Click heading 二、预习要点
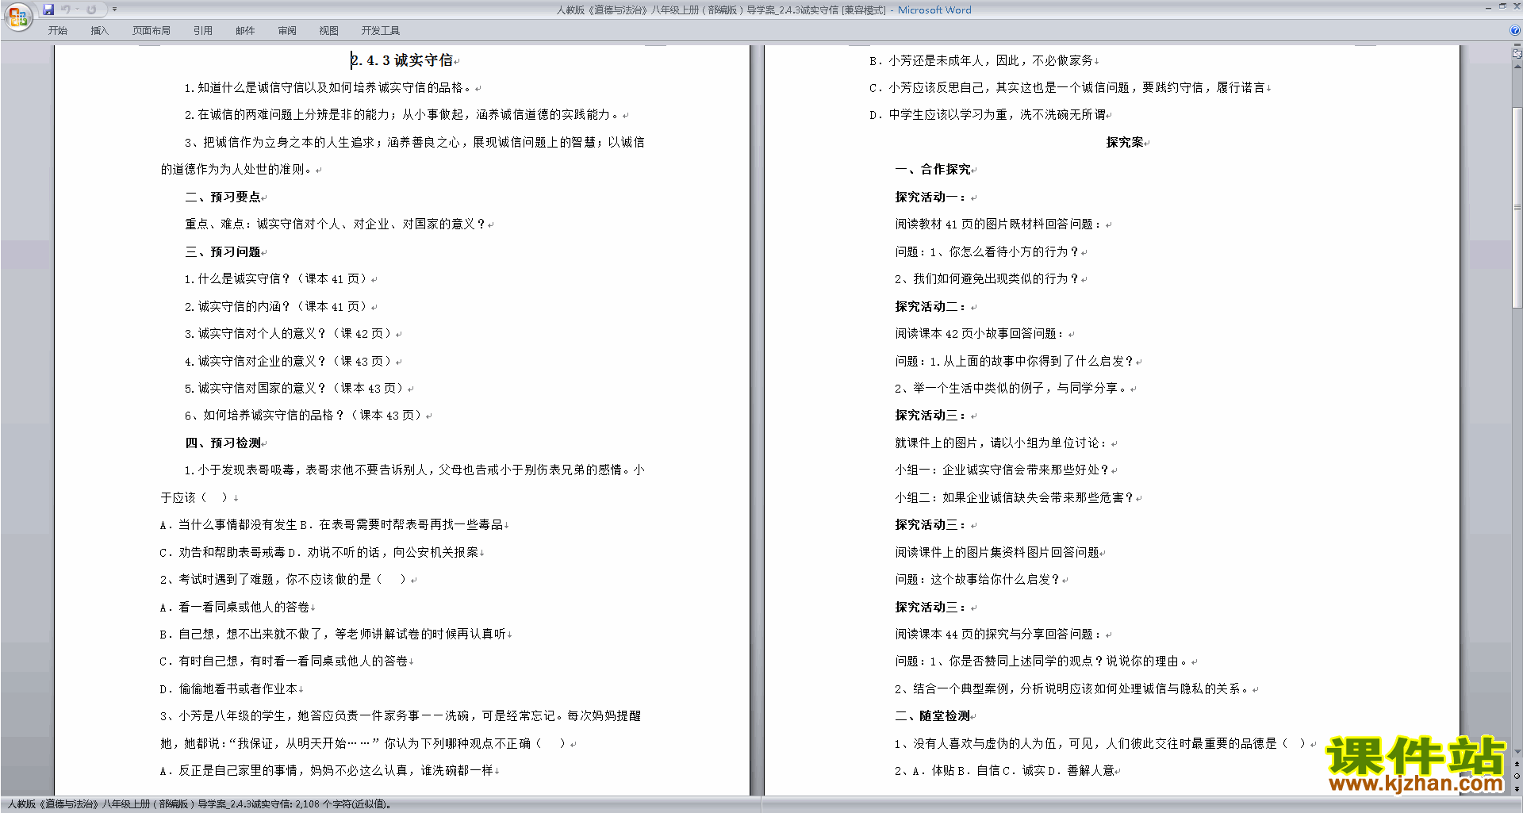The height and width of the screenshot is (813, 1523). [x=223, y=197]
